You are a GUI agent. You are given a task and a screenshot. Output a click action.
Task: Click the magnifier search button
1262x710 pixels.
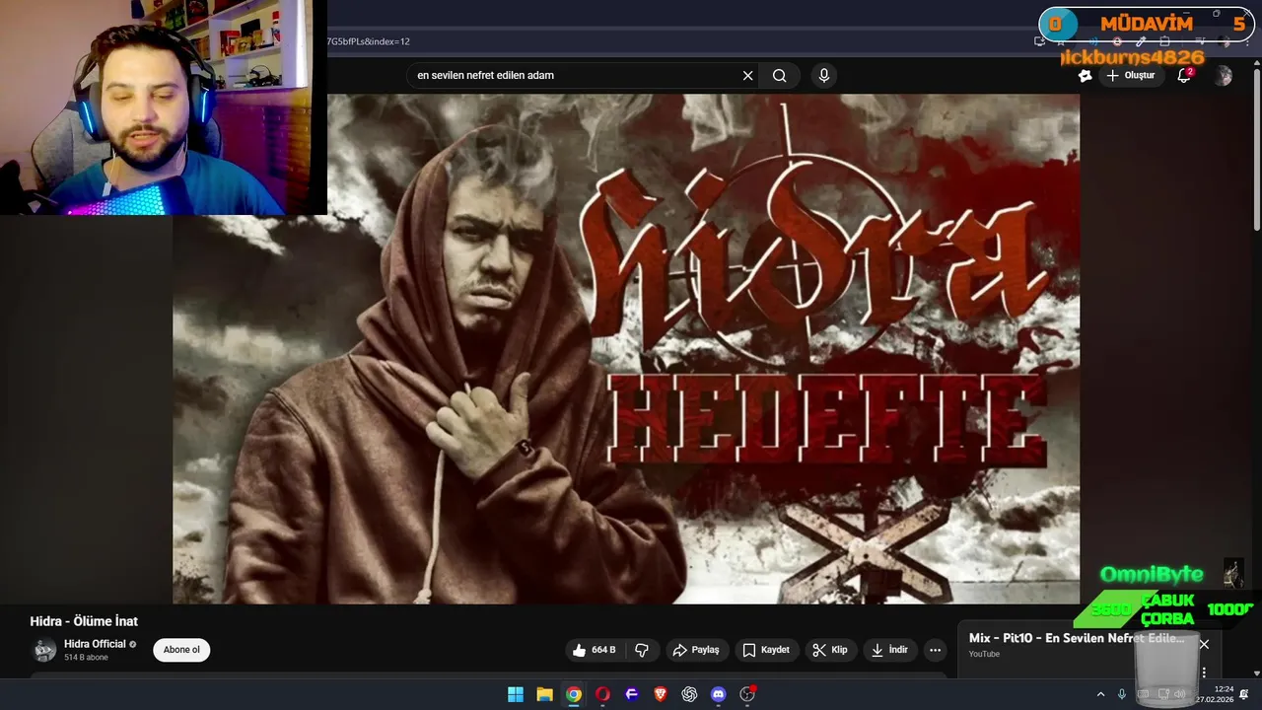pyautogui.click(x=780, y=76)
